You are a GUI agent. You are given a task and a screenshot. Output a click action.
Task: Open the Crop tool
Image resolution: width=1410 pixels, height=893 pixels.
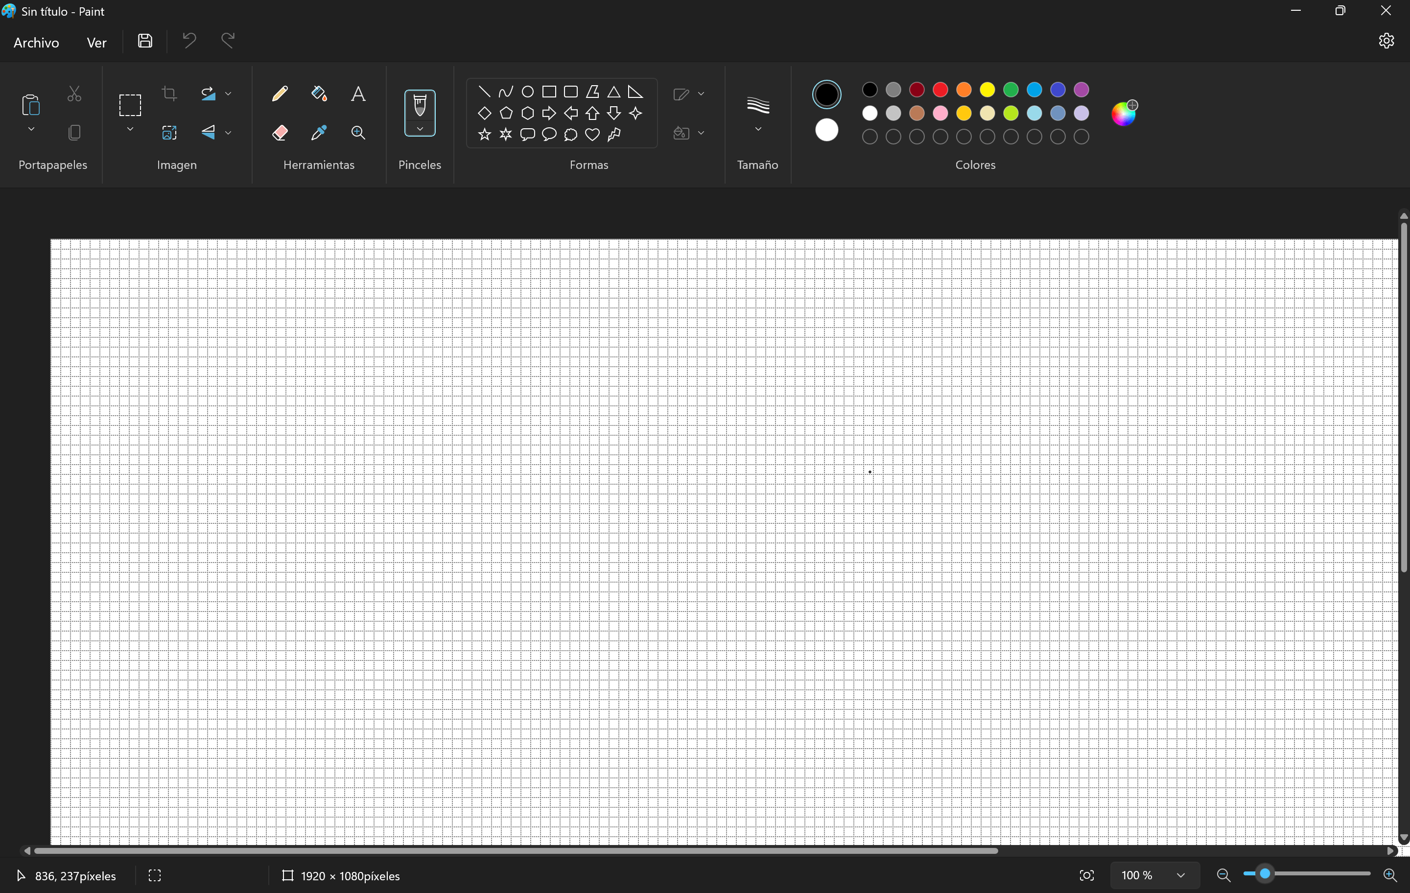170,94
